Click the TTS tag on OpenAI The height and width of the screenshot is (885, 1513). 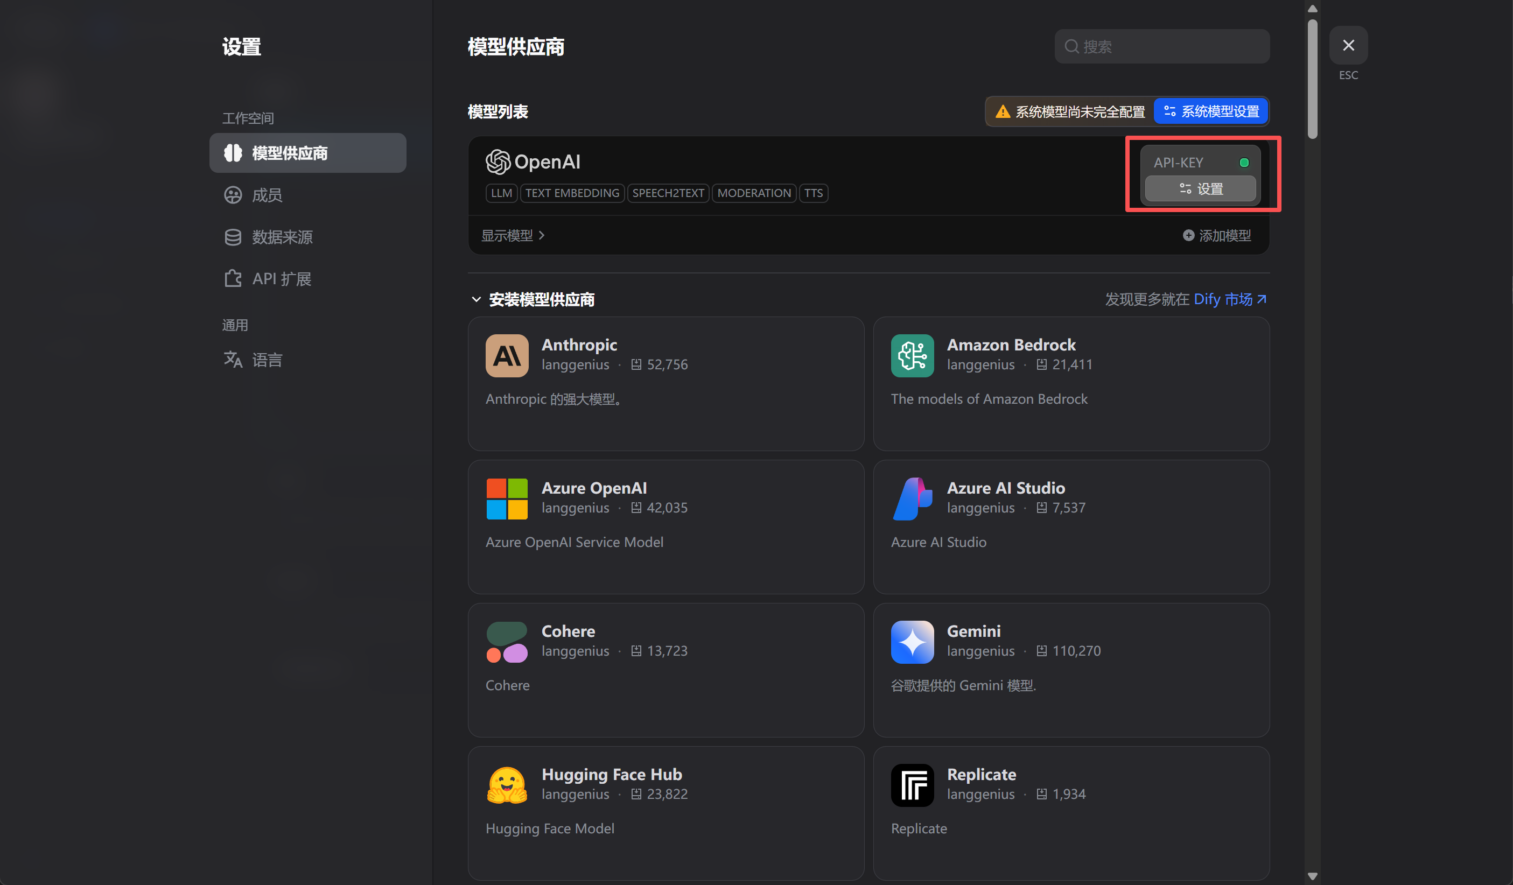tap(813, 193)
